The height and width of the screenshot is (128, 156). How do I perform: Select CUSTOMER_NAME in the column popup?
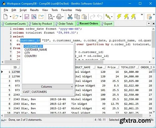36,50
